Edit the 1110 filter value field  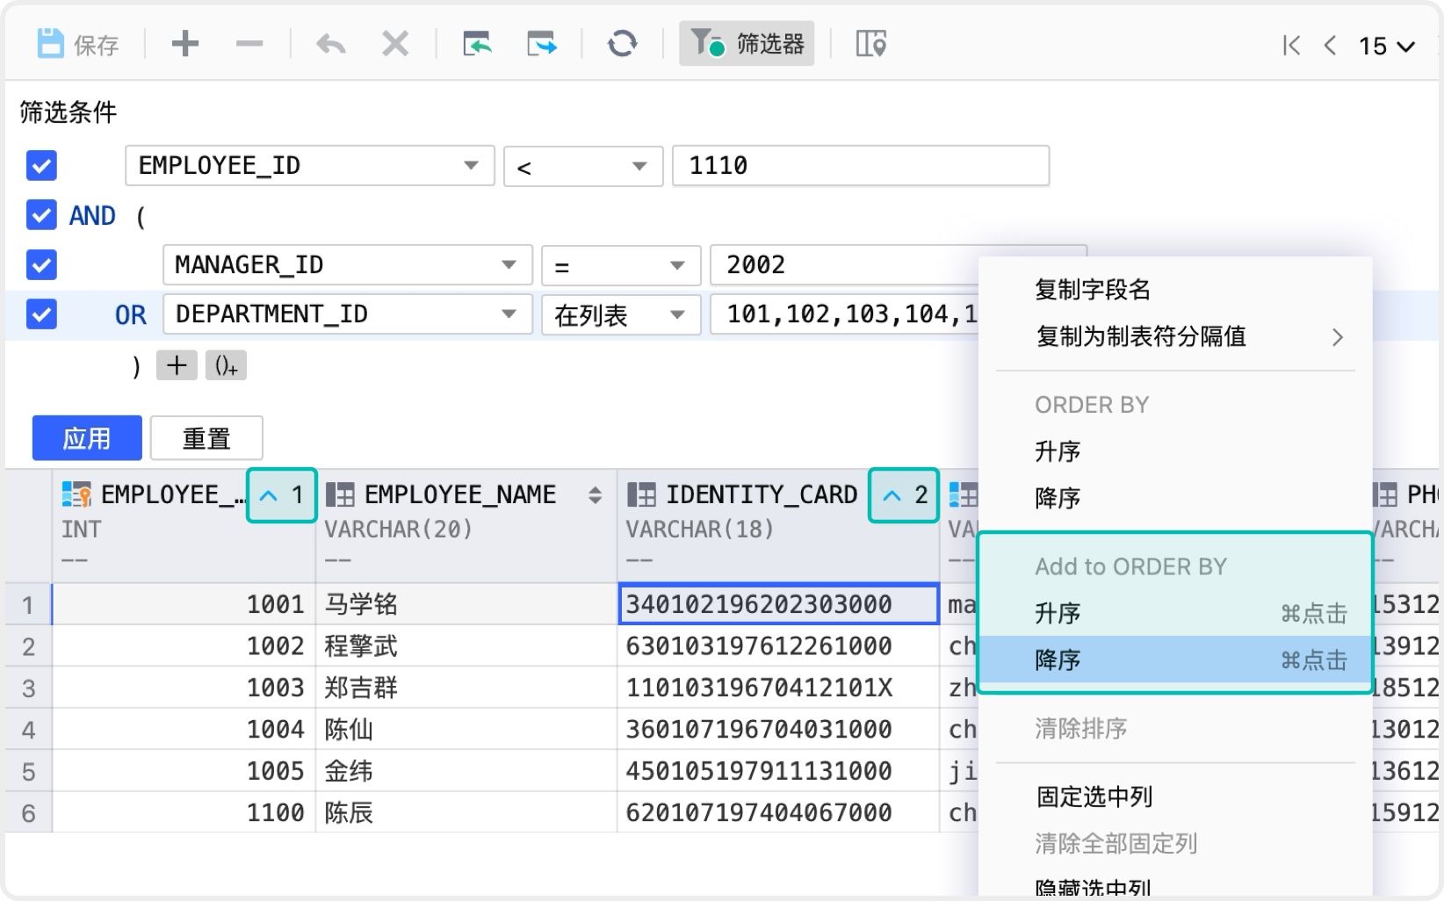pos(861,165)
